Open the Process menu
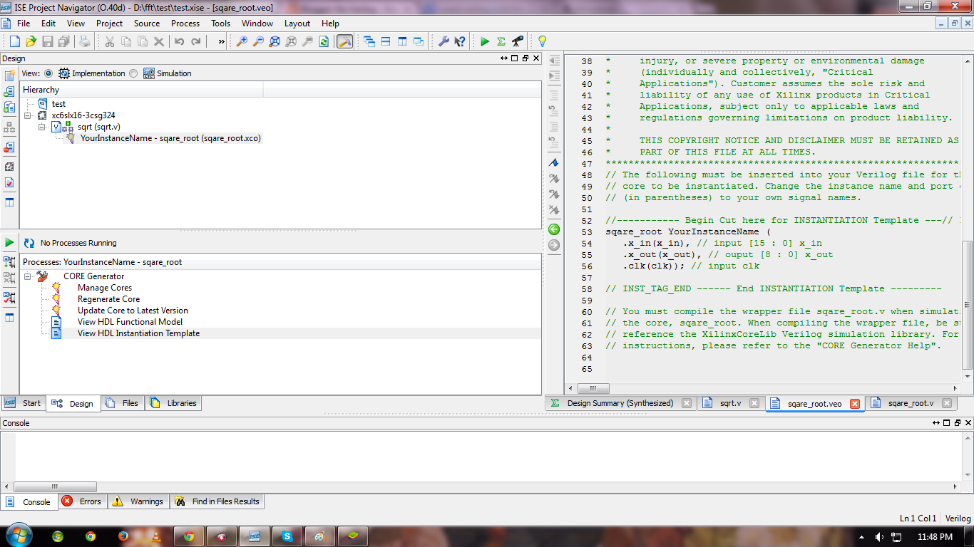 click(185, 24)
